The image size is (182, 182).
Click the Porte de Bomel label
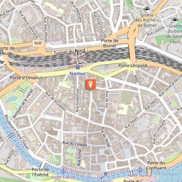click(110, 43)
